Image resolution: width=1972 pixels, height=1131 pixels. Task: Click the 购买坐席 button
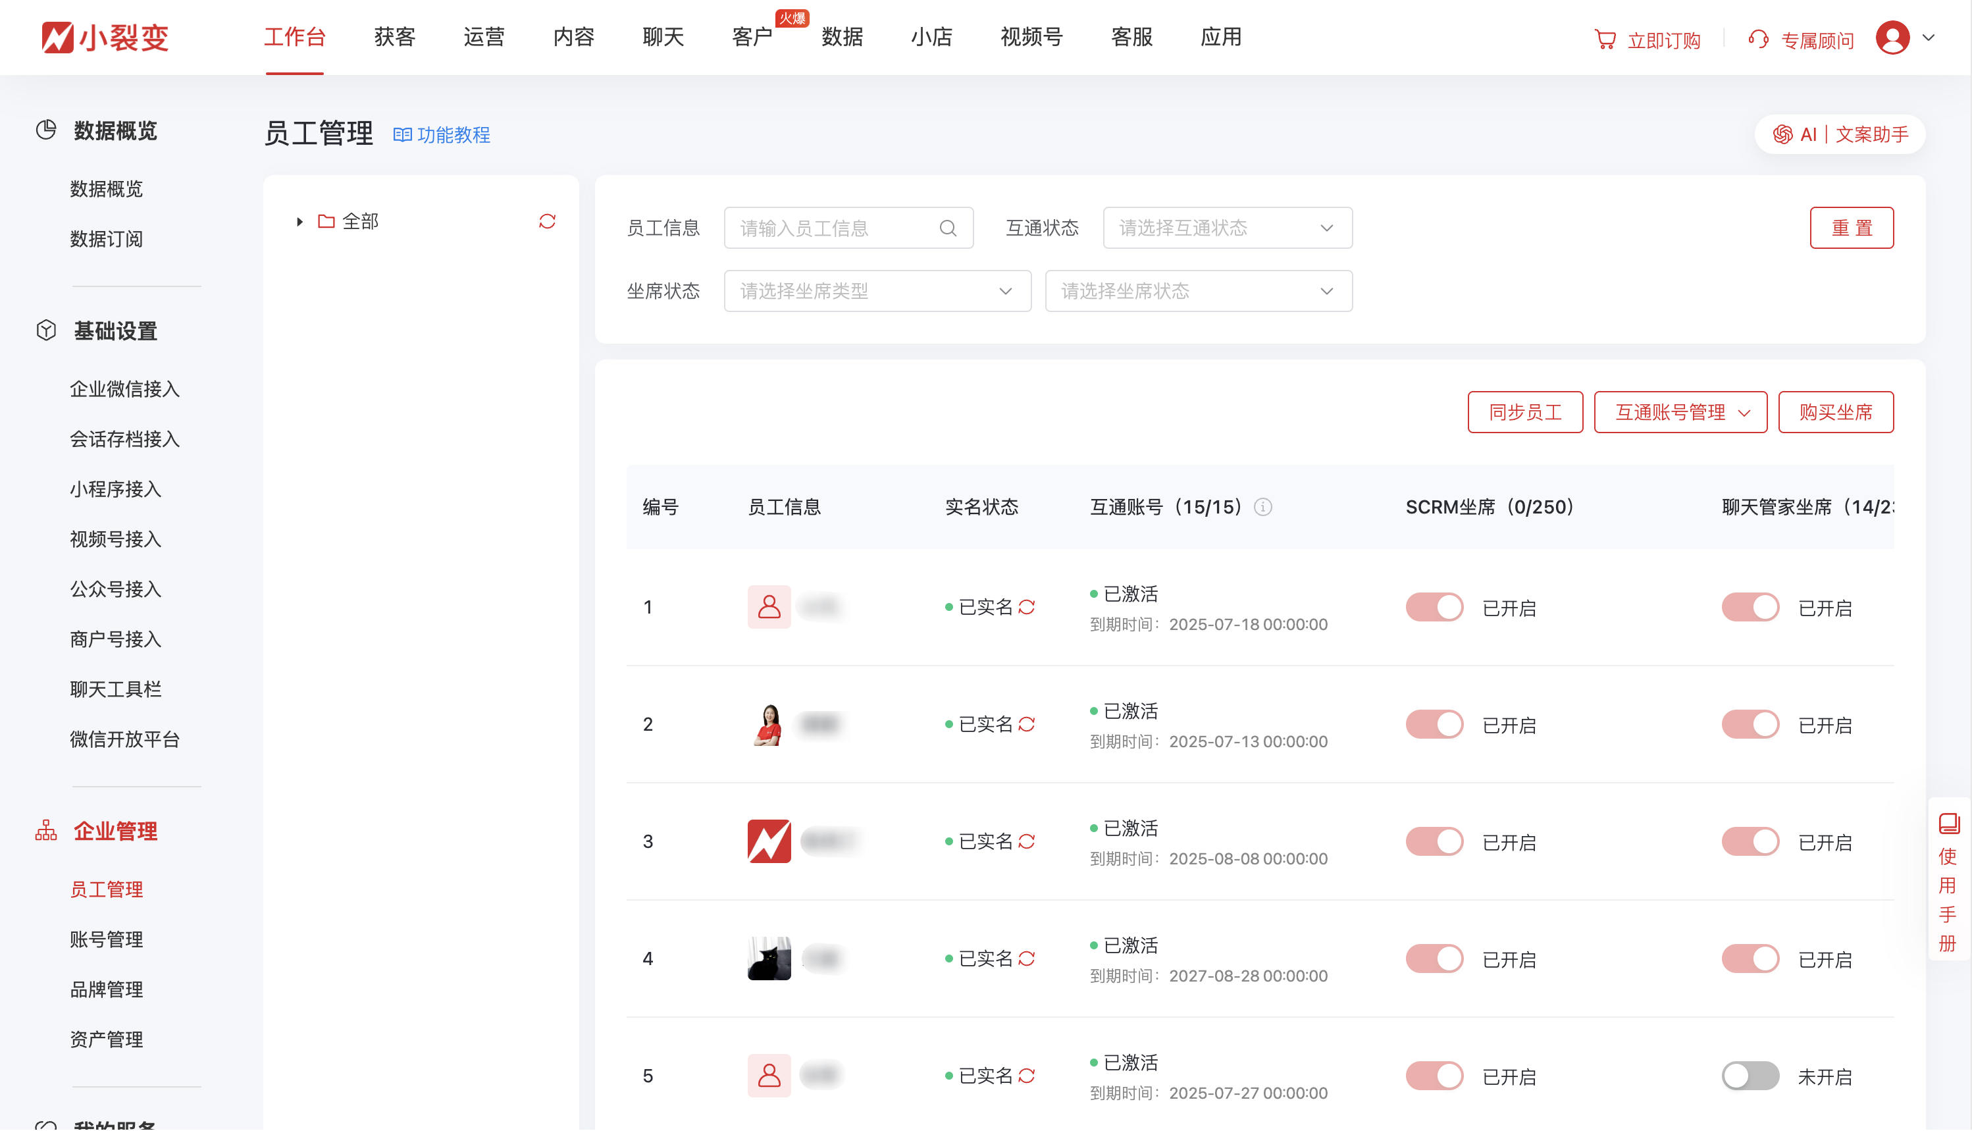1835,413
